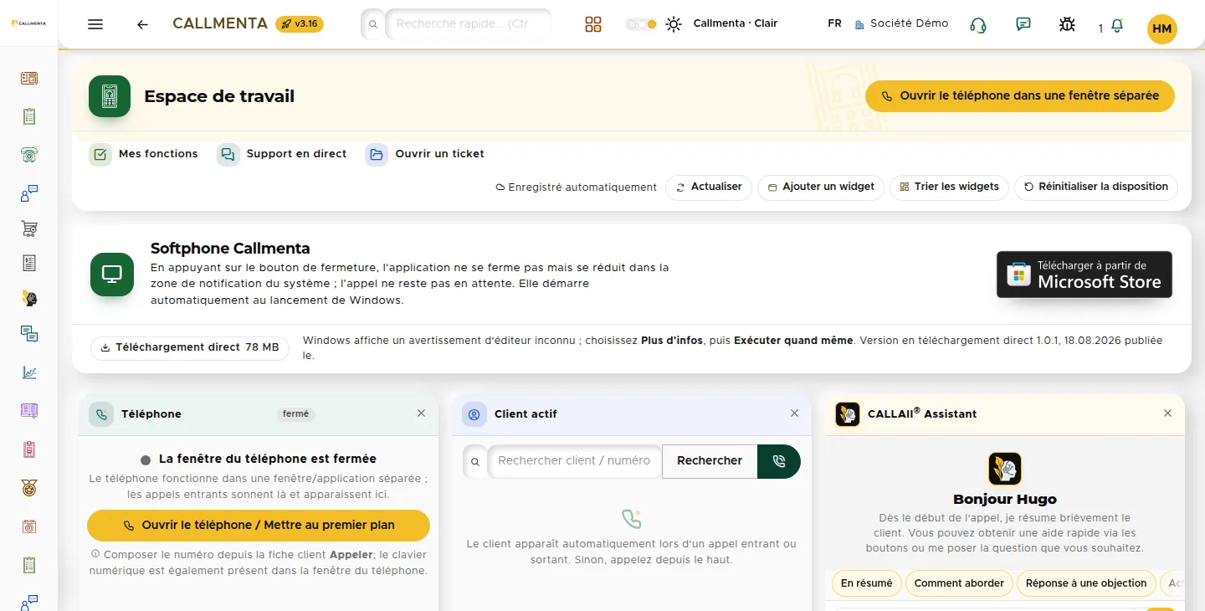
Task: Click Téléchargement direct 78 MB button
Action: tap(190, 347)
